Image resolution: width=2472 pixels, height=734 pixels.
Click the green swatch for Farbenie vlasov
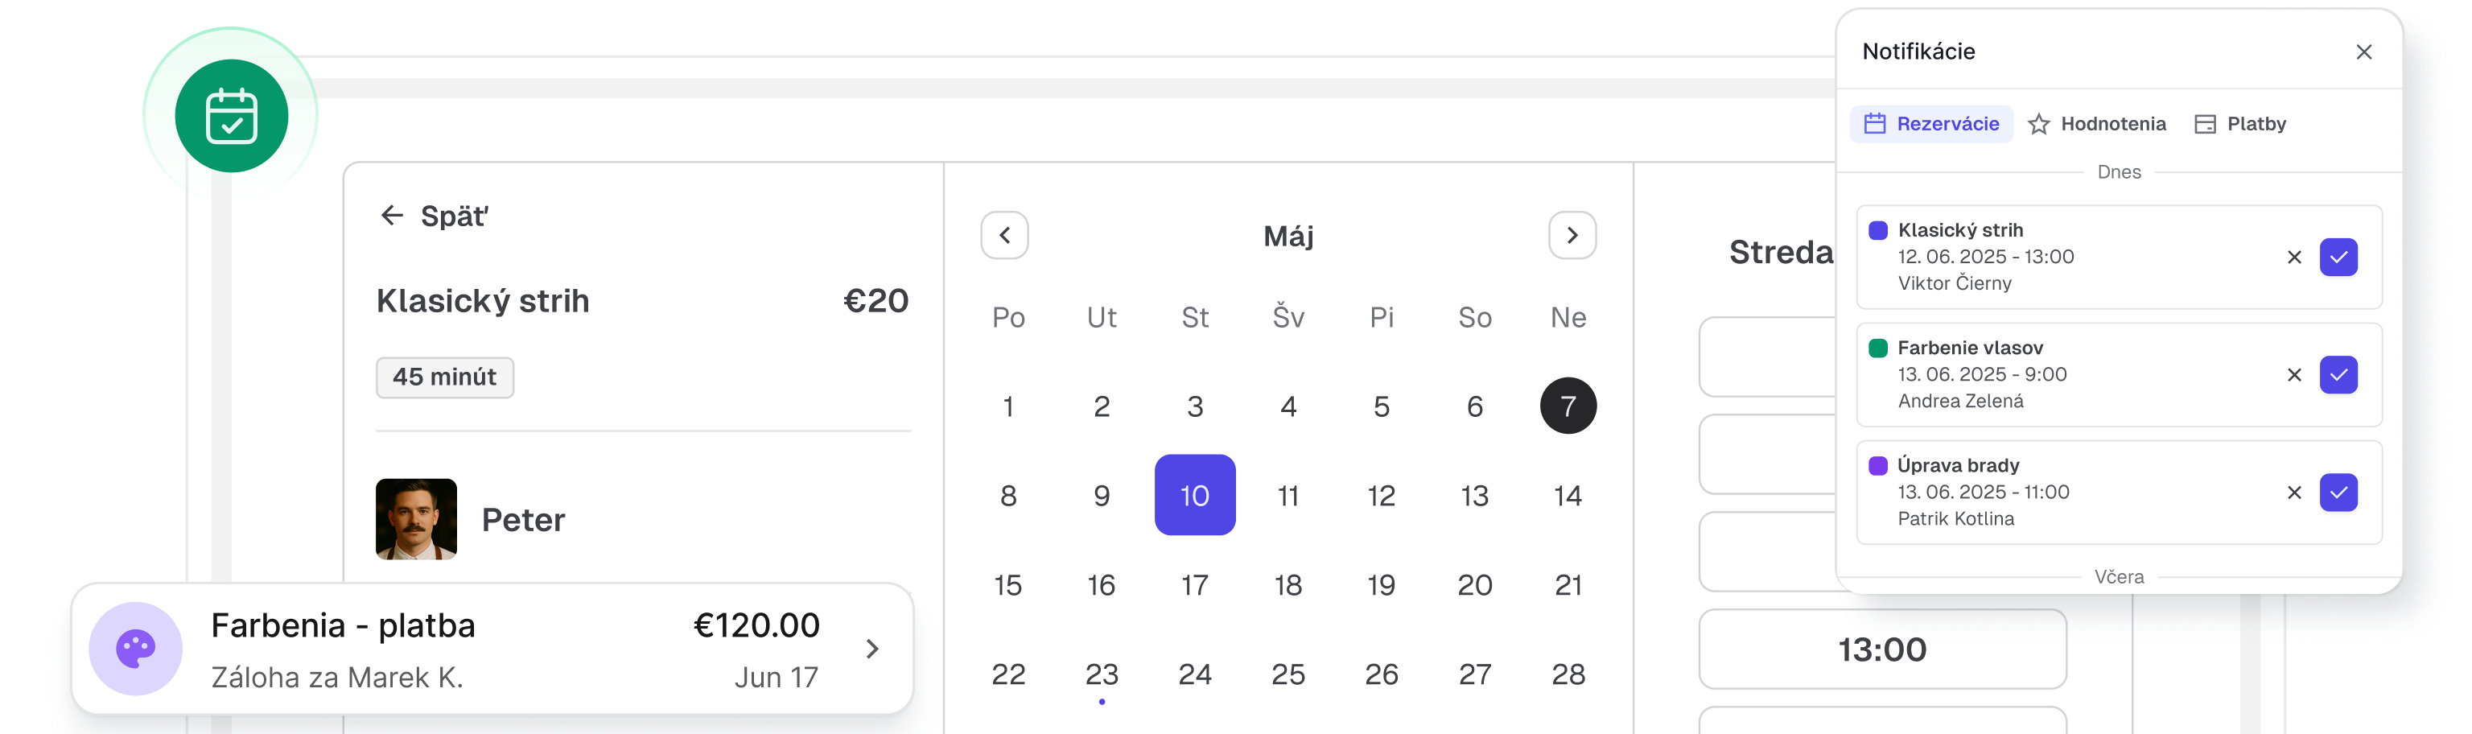pos(1878,348)
